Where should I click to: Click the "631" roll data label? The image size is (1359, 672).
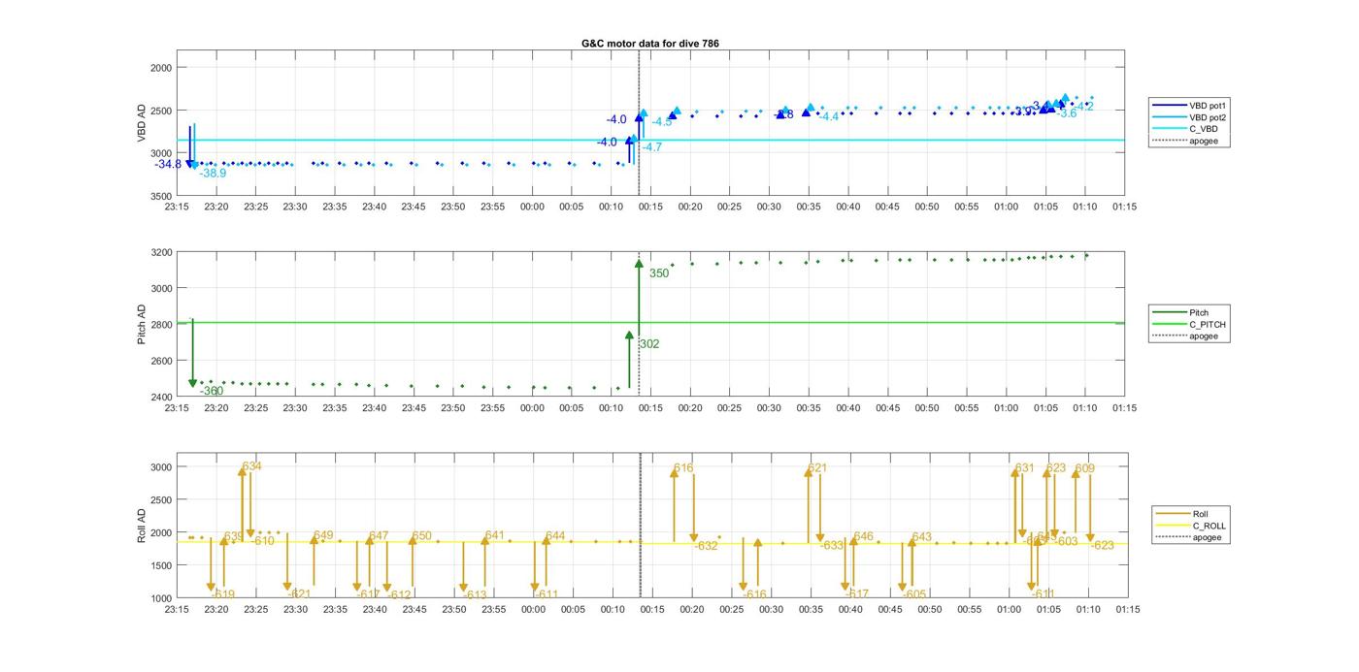coord(1025,468)
